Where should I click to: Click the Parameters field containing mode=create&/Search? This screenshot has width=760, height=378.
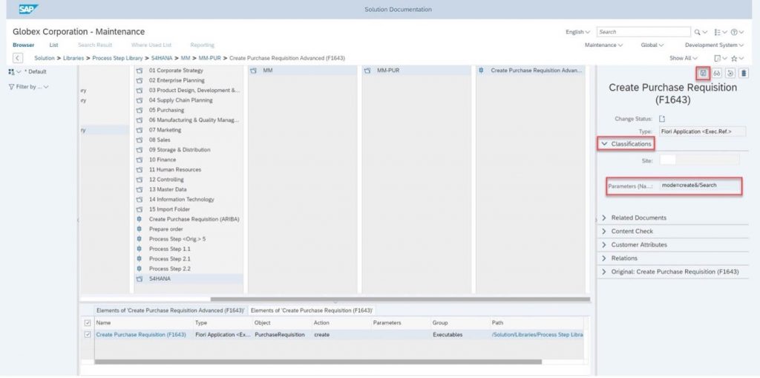(701, 186)
